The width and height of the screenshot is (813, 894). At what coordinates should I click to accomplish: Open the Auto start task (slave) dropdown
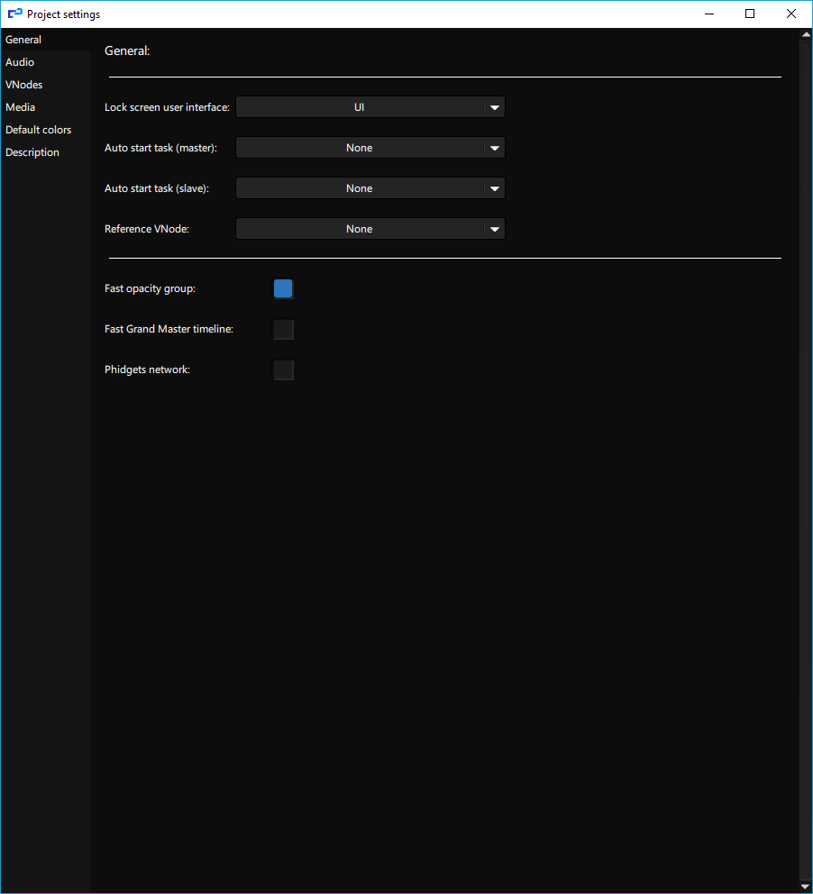(361, 188)
